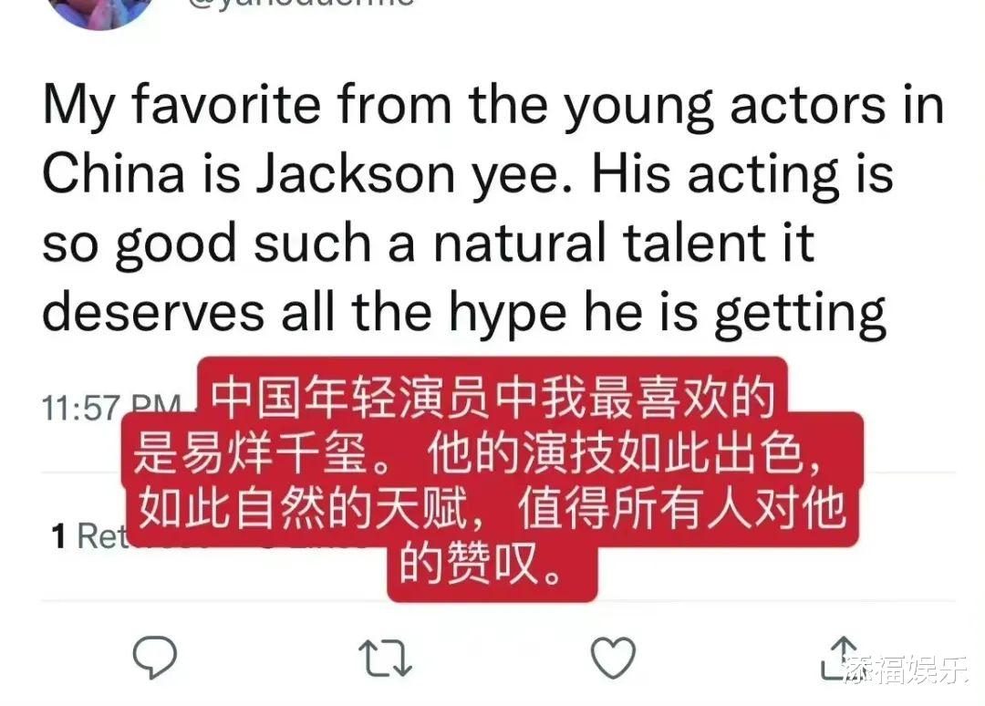Select the red Chinese translation caption box
The width and height of the screenshot is (985, 706).
(x=493, y=479)
